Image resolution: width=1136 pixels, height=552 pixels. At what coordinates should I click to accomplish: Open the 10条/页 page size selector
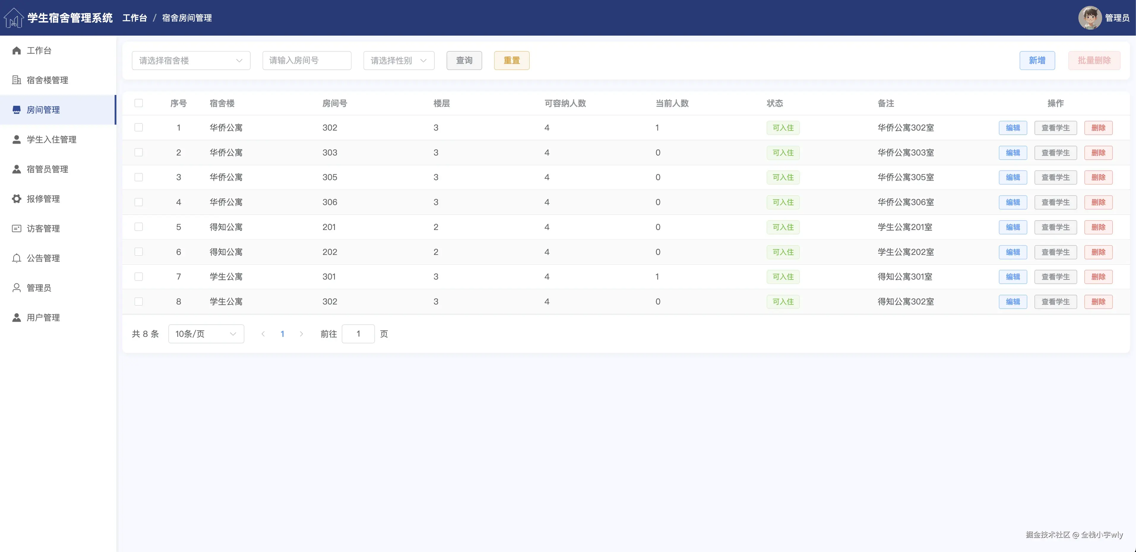[205, 334]
